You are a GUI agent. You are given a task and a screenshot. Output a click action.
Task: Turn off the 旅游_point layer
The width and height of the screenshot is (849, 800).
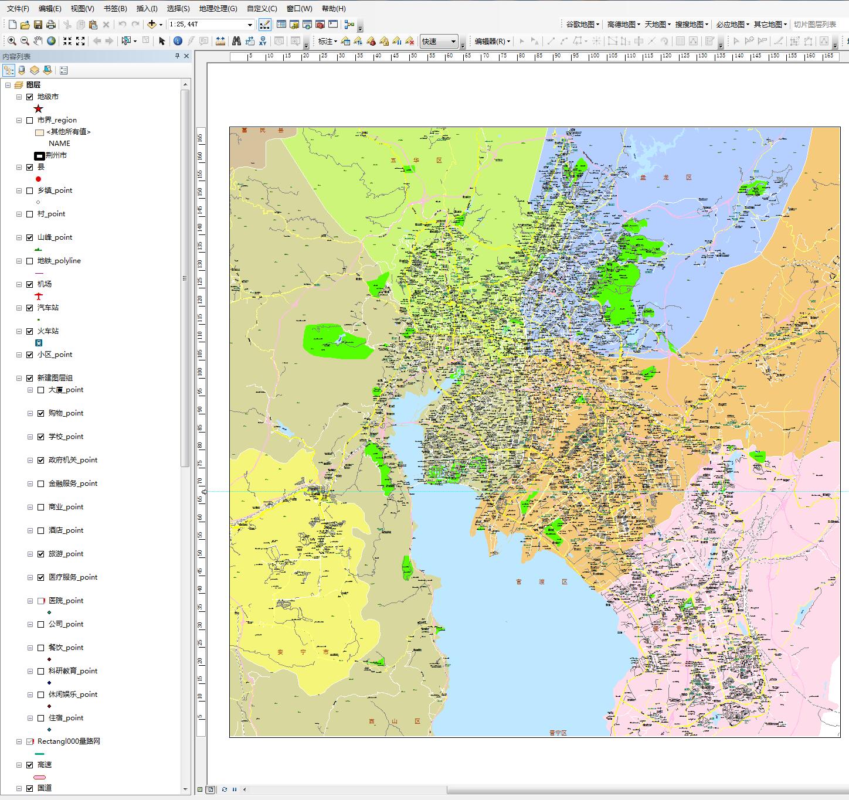41,554
